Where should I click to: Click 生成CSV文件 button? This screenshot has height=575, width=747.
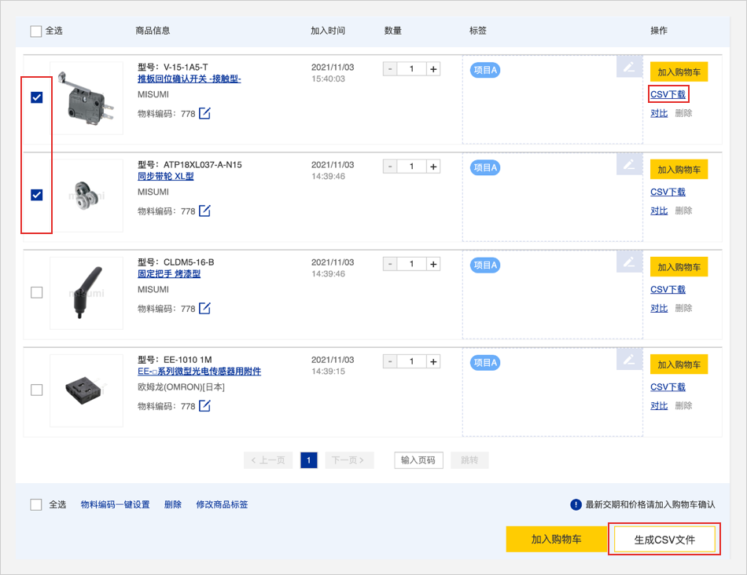664,540
